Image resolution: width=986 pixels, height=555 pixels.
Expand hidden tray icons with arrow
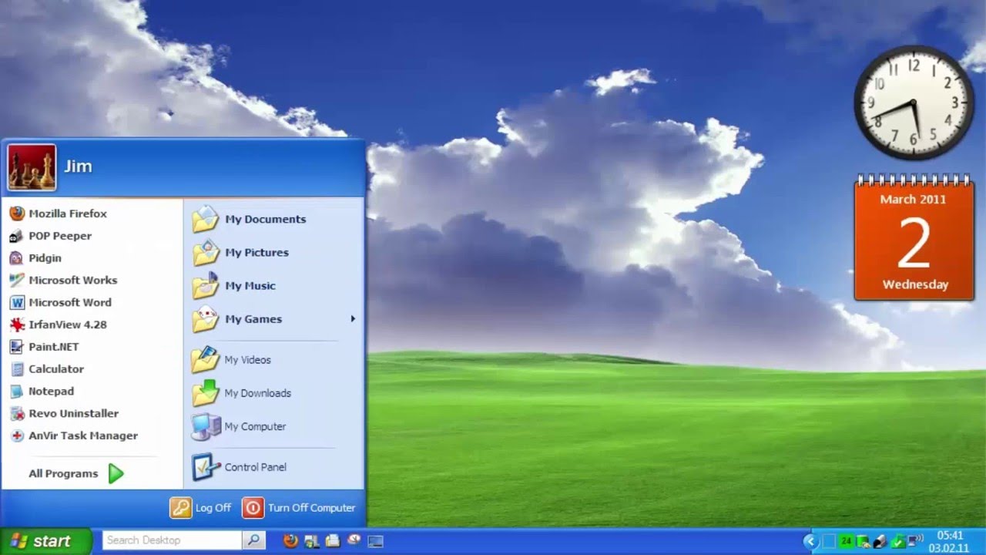[811, 541]
